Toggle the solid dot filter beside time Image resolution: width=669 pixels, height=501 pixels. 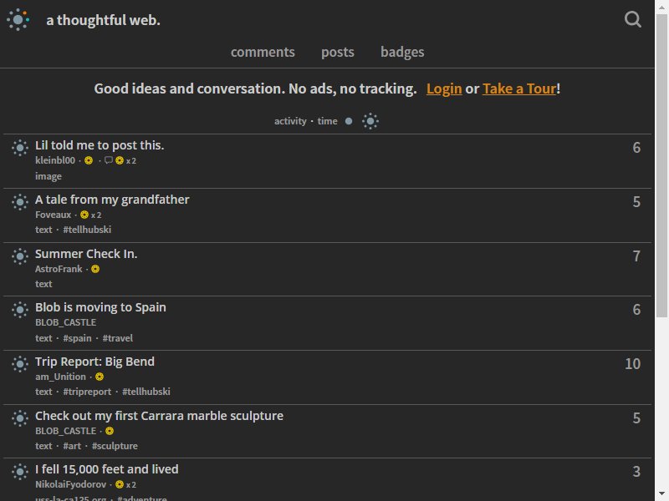pyautogui.click(x=349, y=121)
